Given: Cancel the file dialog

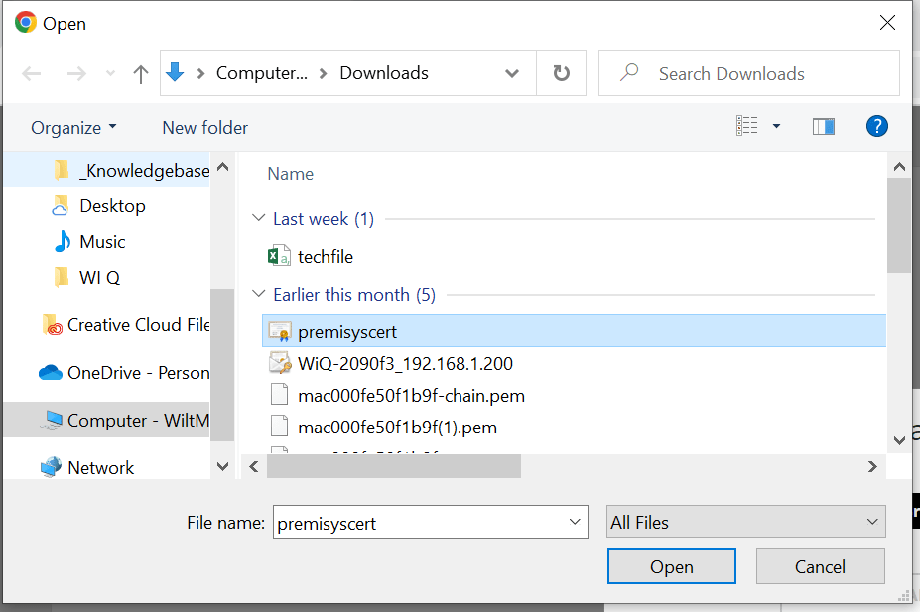Looking at the screenshot, I should pos(820,566).
